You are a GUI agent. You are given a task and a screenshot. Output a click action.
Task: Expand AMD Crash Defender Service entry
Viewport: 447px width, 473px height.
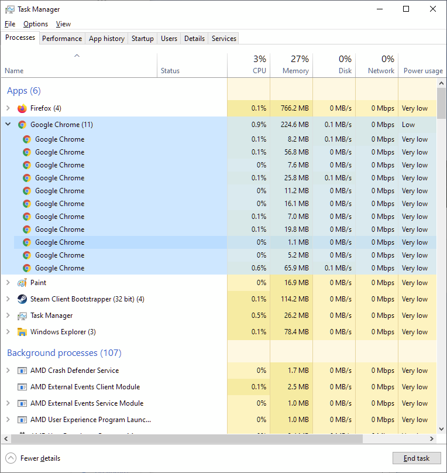coord(8,370)
